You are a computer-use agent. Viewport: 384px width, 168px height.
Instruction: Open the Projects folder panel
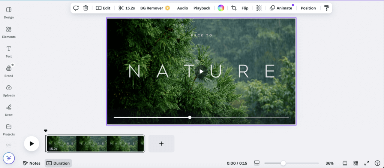[x=9, y=130]
